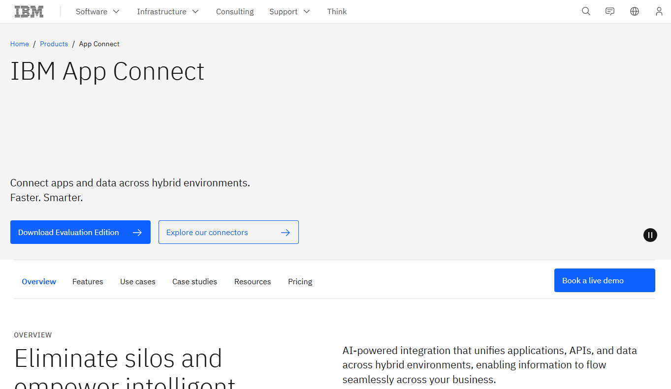The image size is (671, 389).
Task: Switch to the Use cases tab
Action: tap(138, 282)
